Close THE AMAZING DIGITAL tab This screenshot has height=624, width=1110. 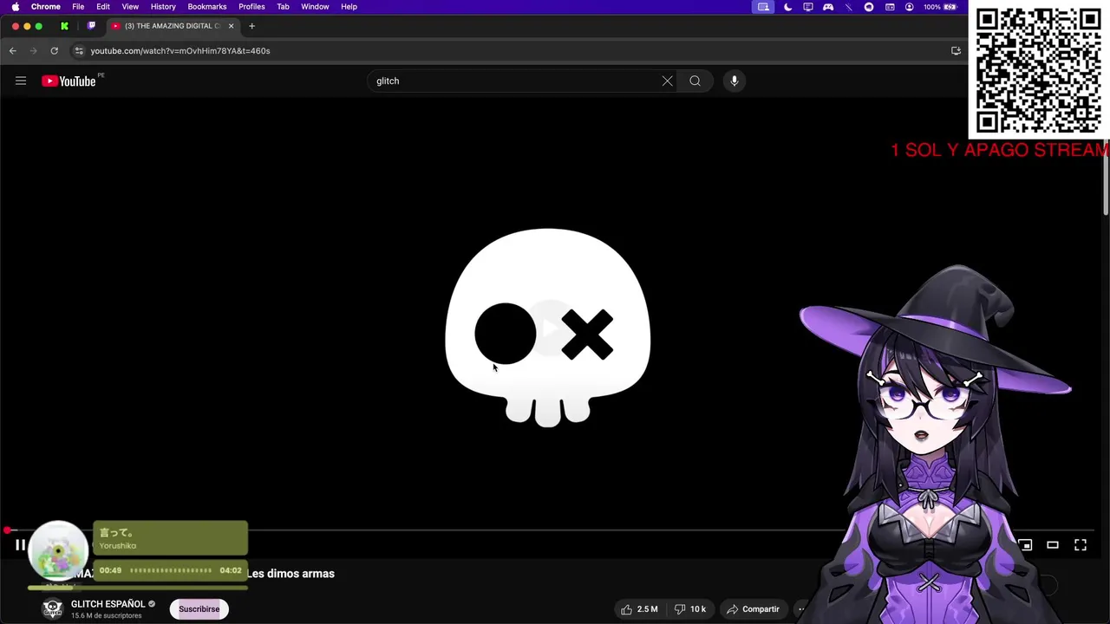click(x=231, y=26)
